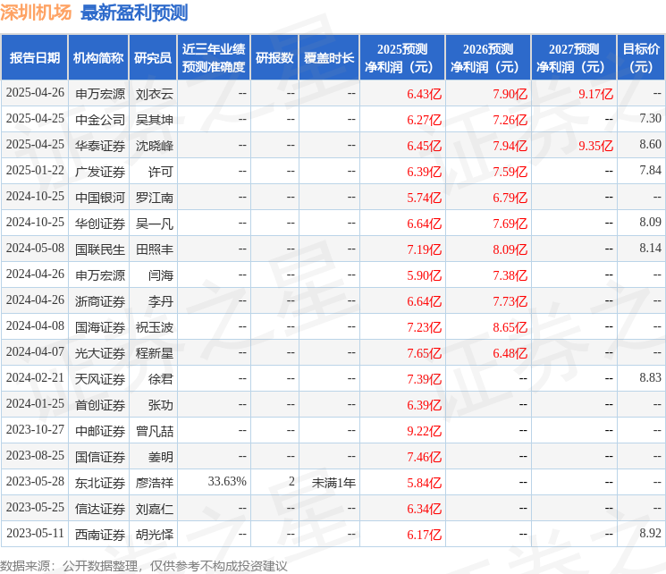
Task: Click the 最新盈利预测 heading
Action: [x=134, y=13]
